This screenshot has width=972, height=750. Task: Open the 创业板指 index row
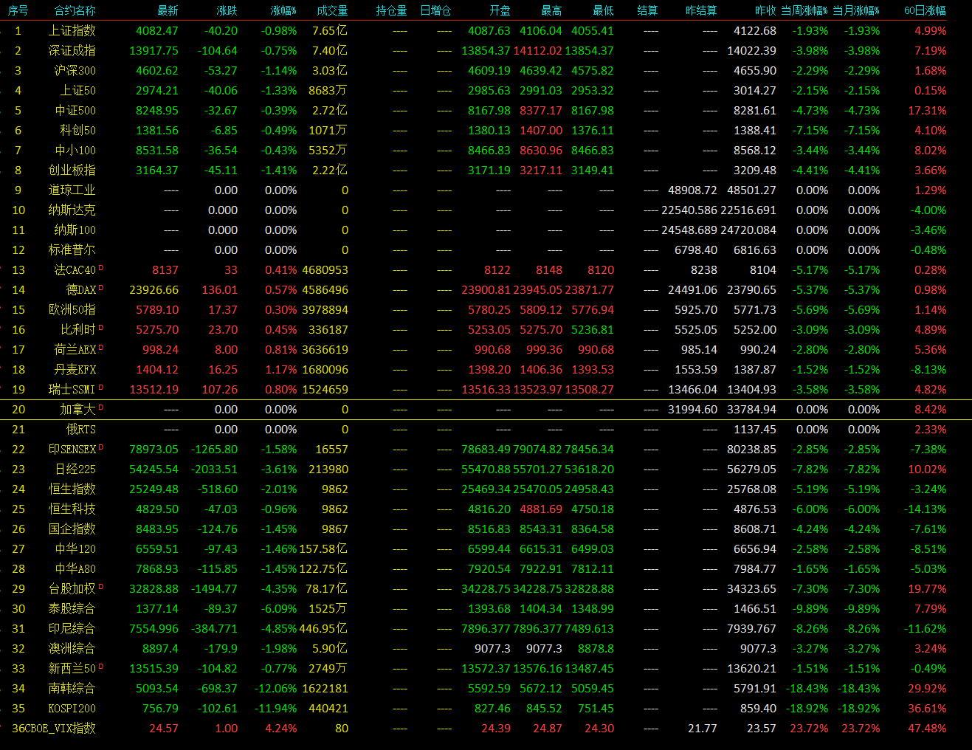(x=486, y=171)
